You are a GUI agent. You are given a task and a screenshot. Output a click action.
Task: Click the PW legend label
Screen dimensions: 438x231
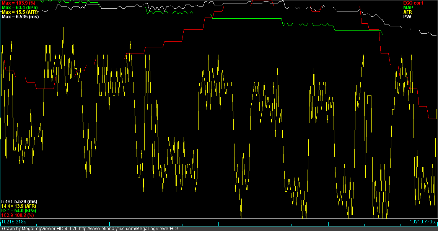[407, 16]
